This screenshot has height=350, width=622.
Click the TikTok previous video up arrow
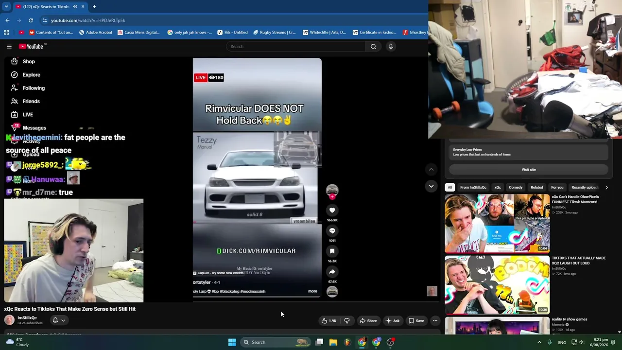(431, 169)
